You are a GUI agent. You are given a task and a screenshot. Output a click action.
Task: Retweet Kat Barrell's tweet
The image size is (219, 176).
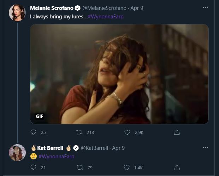click(80, 168)
